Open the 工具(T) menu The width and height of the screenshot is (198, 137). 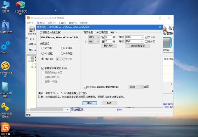tap(62, 23)
